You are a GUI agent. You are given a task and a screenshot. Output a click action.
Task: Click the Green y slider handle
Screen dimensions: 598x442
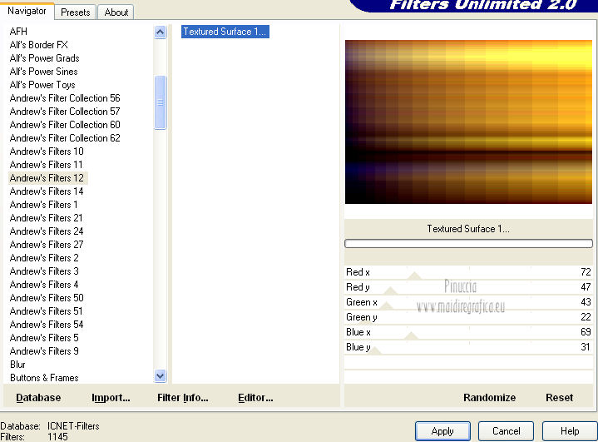(x=366, y=321)
